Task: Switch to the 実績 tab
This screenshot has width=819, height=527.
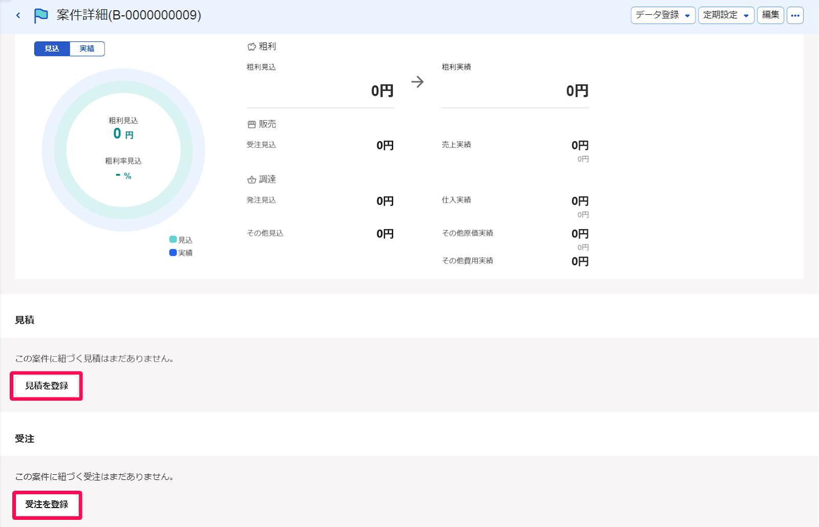Action: [x=87, y=49]
